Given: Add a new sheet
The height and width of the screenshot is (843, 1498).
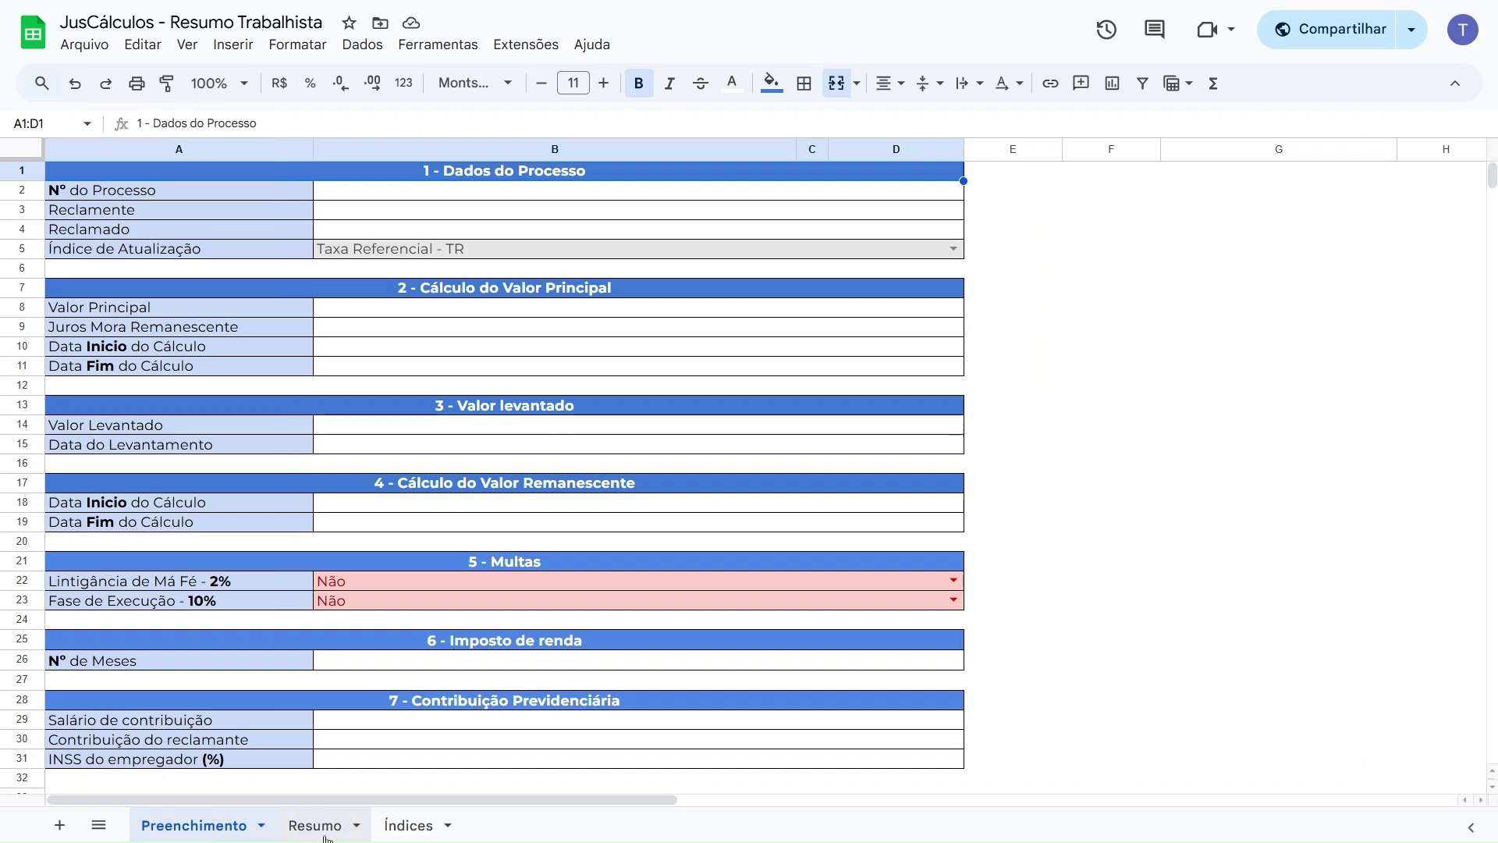Looking at the screenshot, I should [x=59, y=825].
